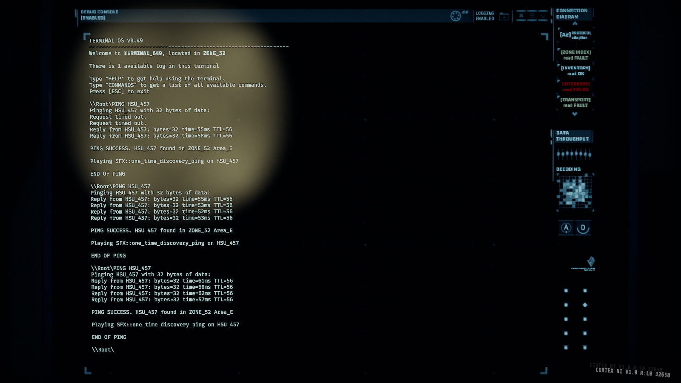This screenshot has width=681, height=383.
Task: Click the reply line with time=60ms
Action: click(162, 287)
